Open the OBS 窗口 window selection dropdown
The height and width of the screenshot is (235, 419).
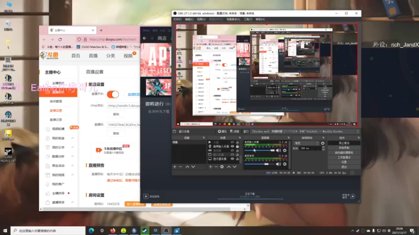coord(305,132)
